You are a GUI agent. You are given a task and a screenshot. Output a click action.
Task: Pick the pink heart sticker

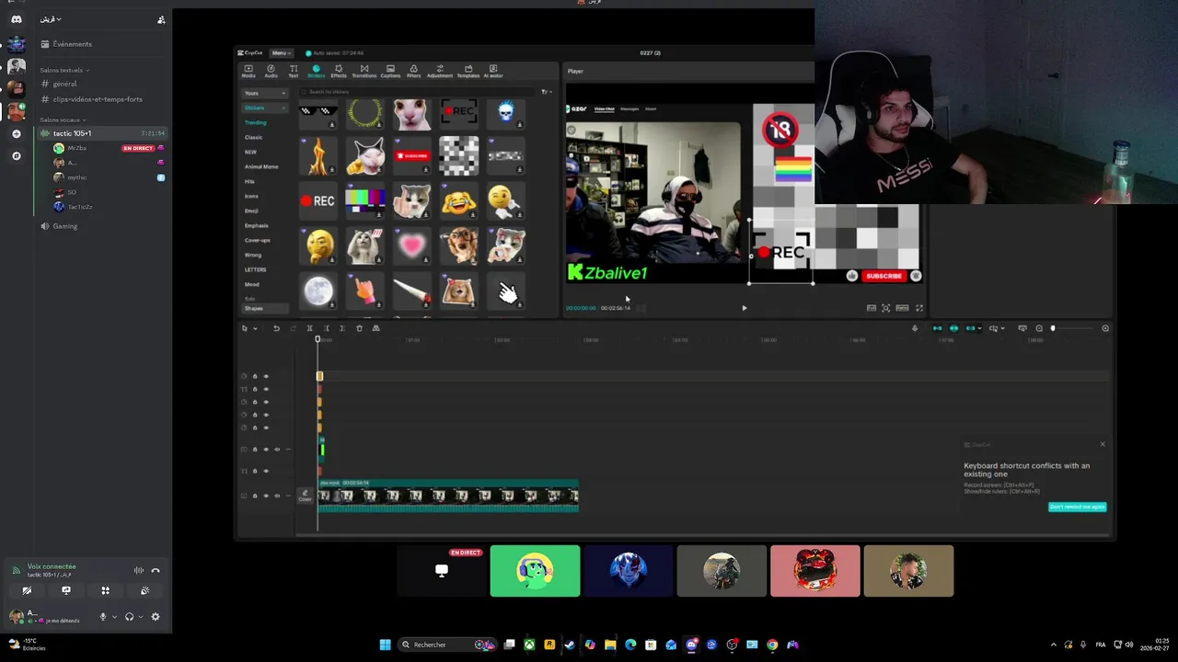click(411, 245)
